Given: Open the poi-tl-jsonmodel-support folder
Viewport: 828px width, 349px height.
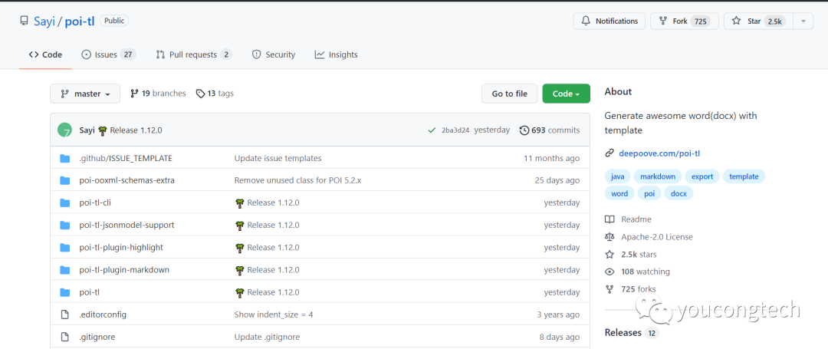Looking at the screenshot, I should [127, 225].
